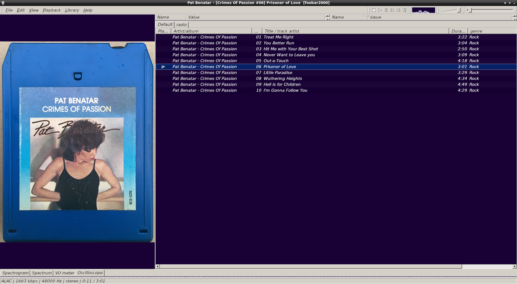Click the spectrum visualization in the toolbar
Screen dimensions: 517x284
[x=423, y=10]
